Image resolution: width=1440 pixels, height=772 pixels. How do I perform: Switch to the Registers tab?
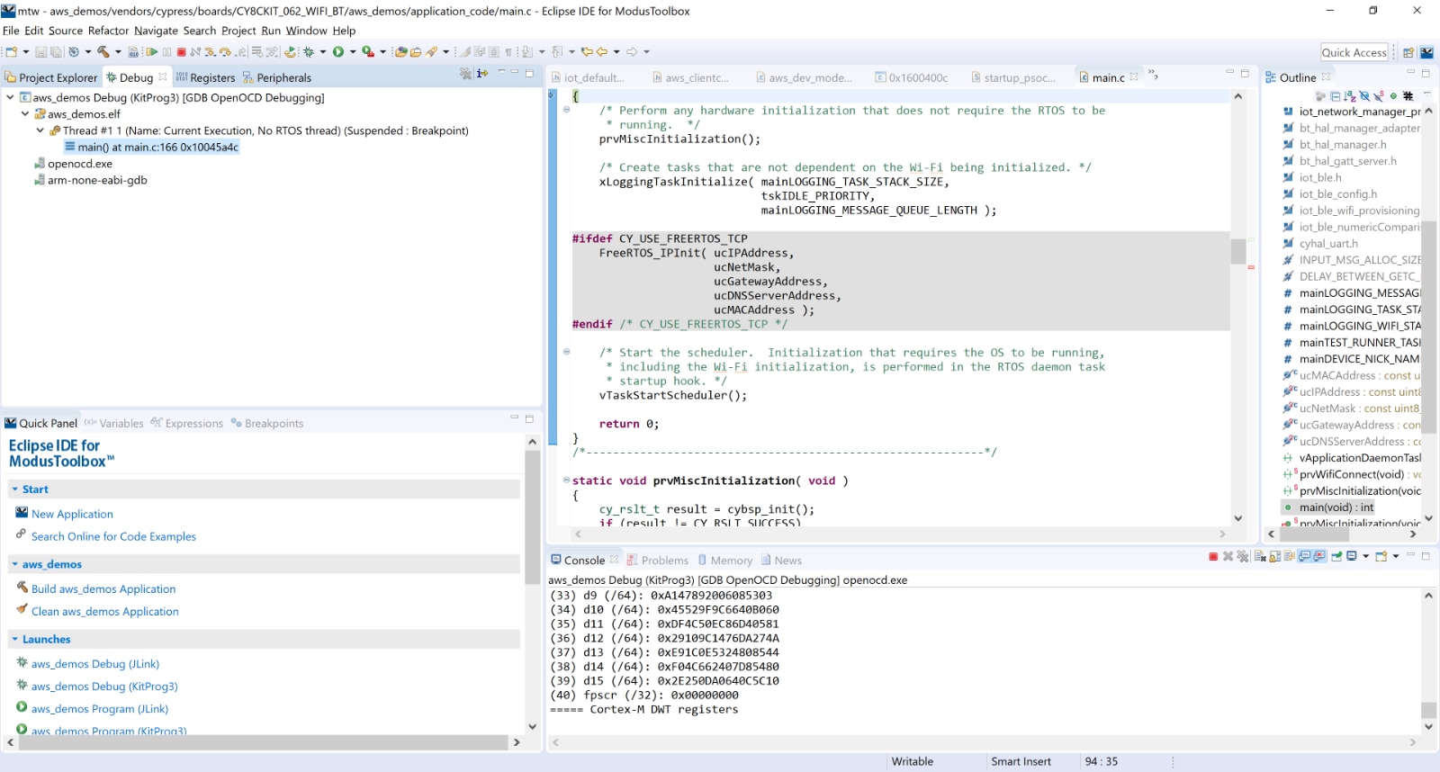[211, 78]
